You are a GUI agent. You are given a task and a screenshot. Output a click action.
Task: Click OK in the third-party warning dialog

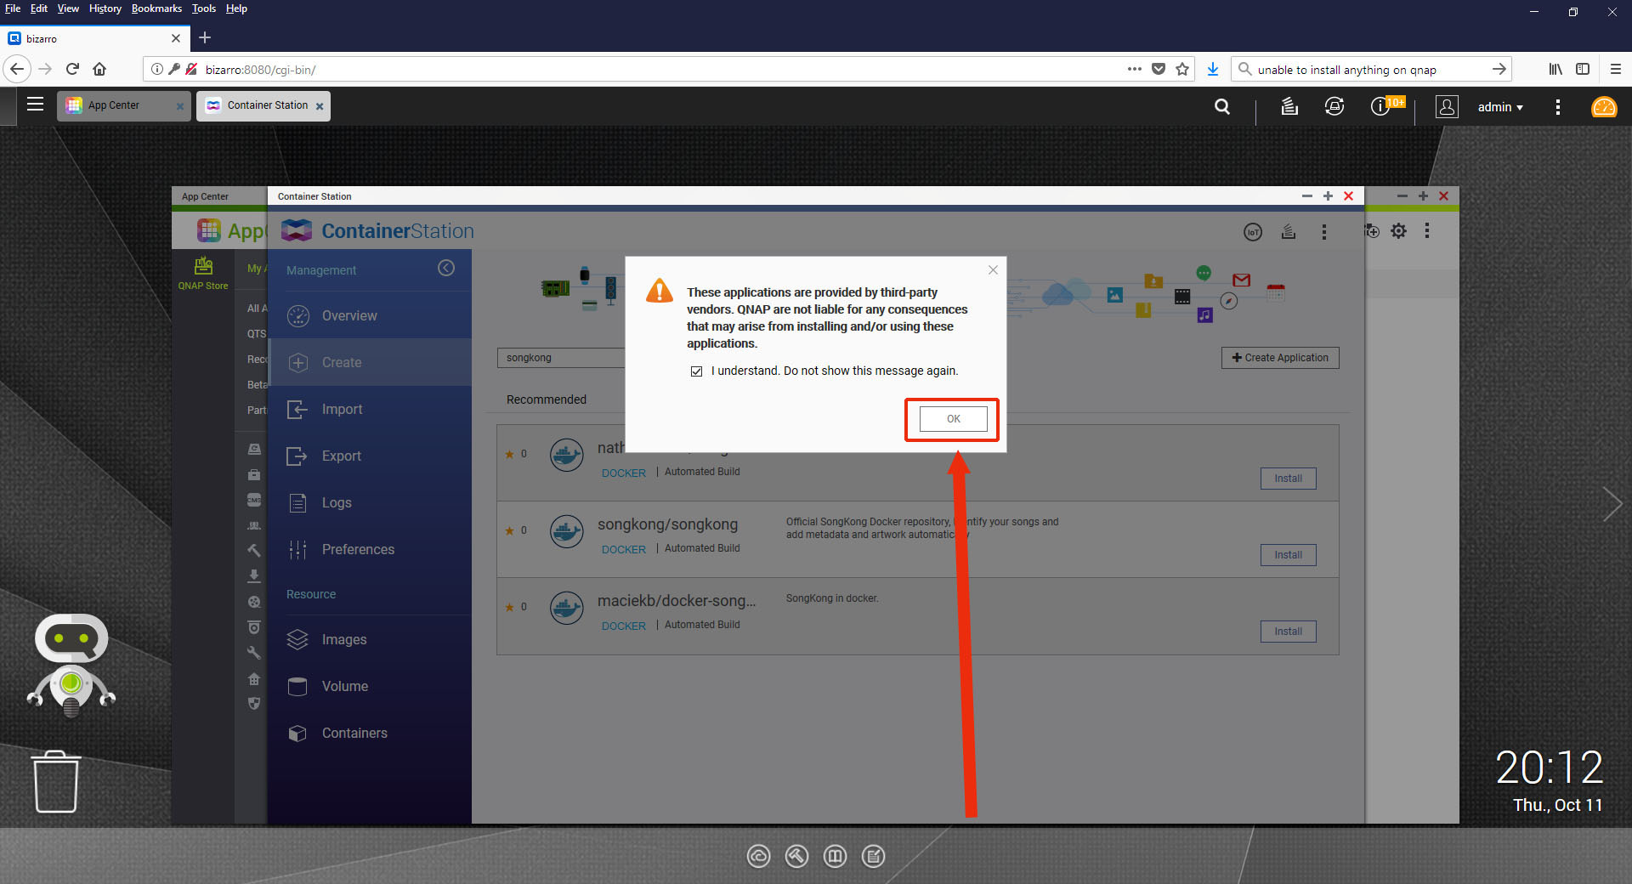pos(953,419)
